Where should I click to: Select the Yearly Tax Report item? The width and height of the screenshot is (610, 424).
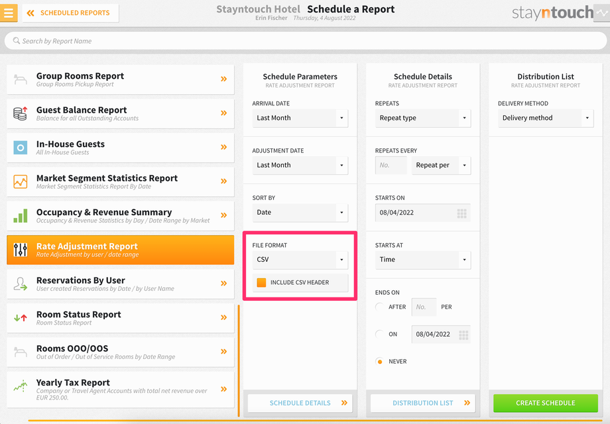[121, 390]
